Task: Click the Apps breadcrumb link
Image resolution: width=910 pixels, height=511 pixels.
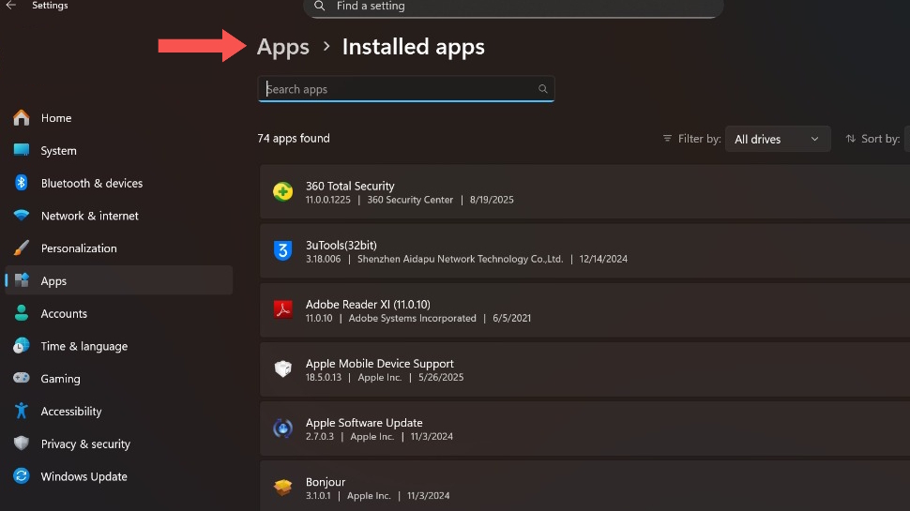Action: [x=282, y=47]
